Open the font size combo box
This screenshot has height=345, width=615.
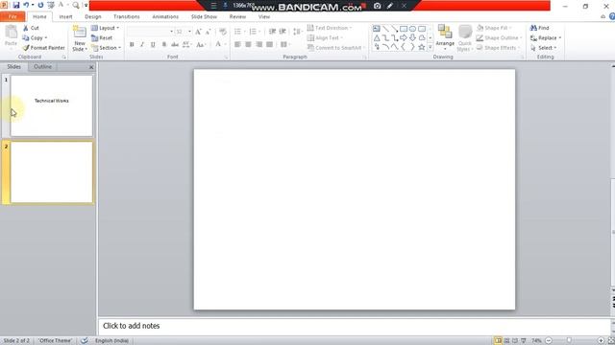click(x=184, y=32)
